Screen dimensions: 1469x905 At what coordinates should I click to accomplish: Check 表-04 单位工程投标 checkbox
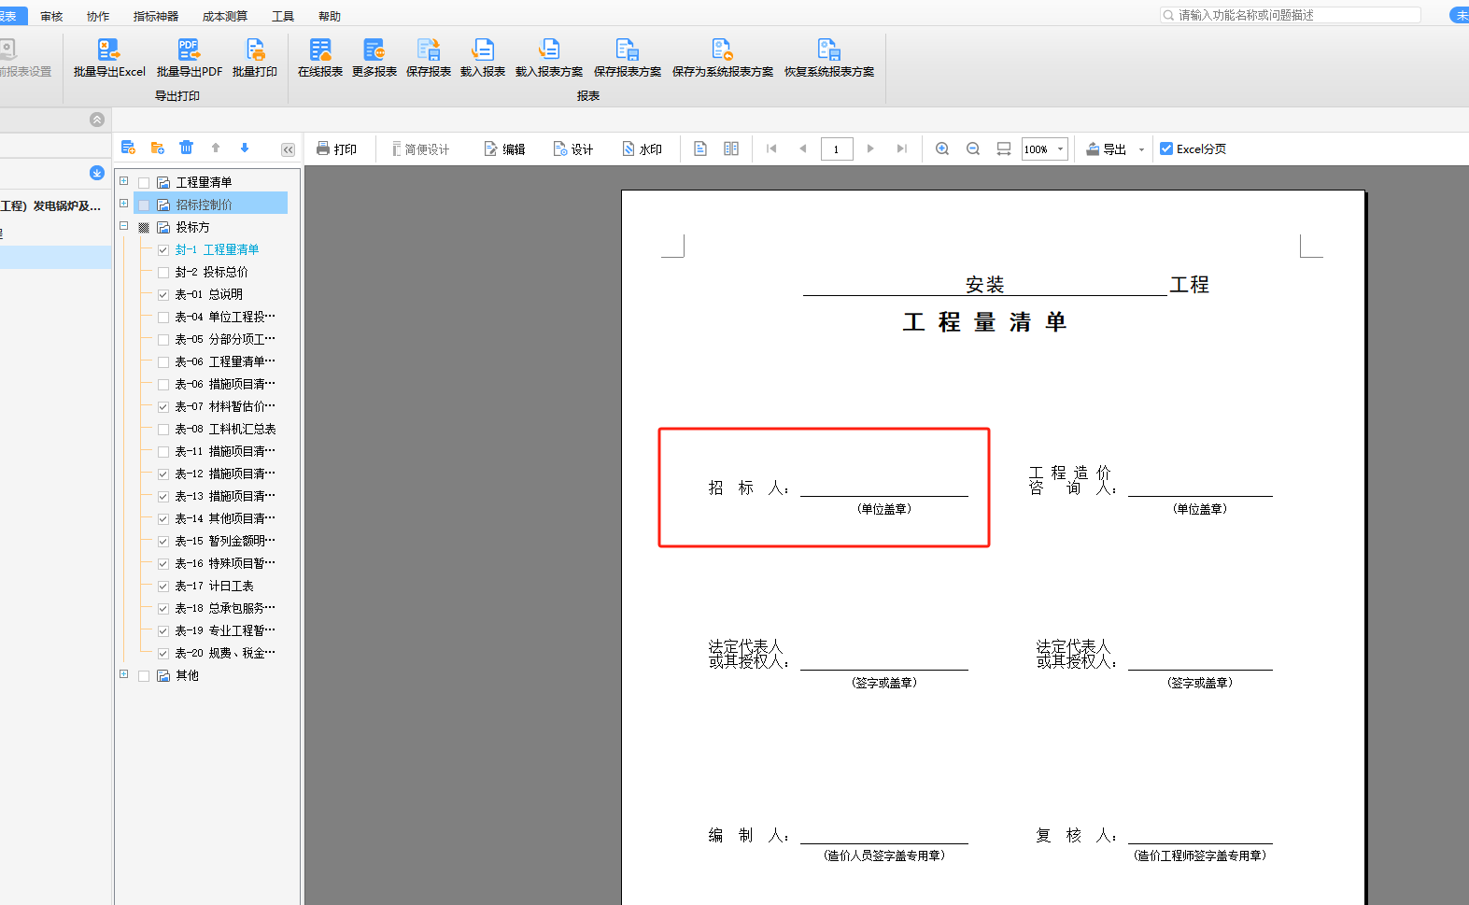click(163, 318)
